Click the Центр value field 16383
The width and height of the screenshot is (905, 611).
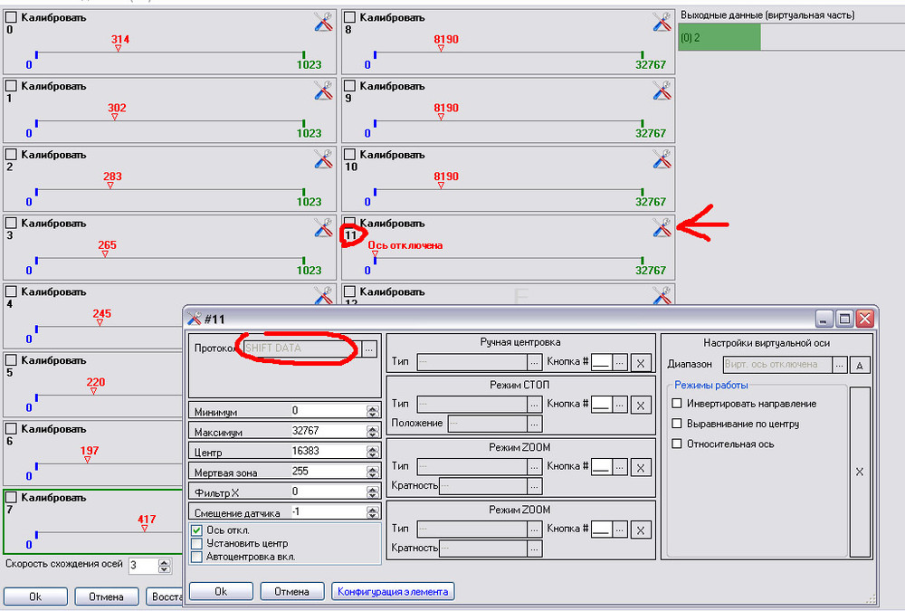328,451
